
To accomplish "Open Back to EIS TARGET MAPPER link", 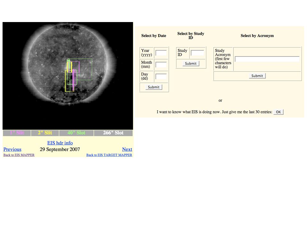I will pyautogui.click(x=109, y=155).
